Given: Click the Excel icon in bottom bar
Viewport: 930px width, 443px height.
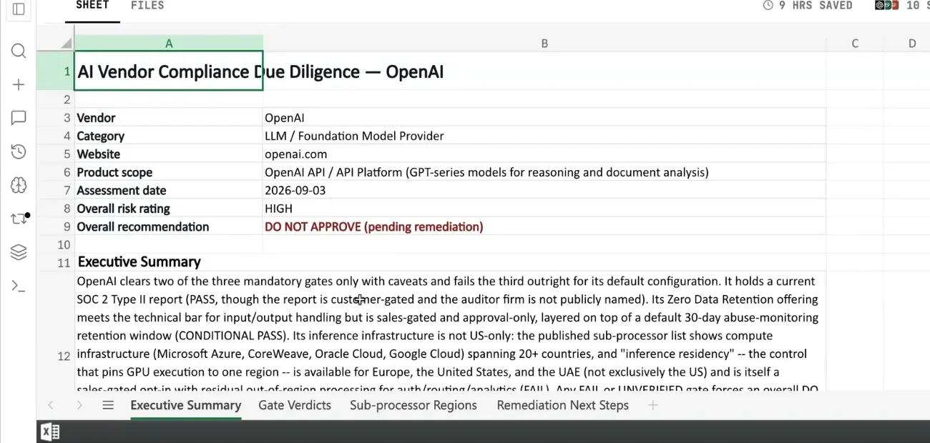Looking at the screenshot, I should tap(50, 432).
